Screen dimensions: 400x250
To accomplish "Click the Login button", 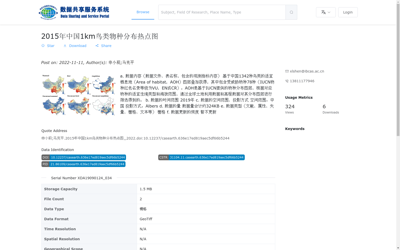I will [x=348, y=12].
